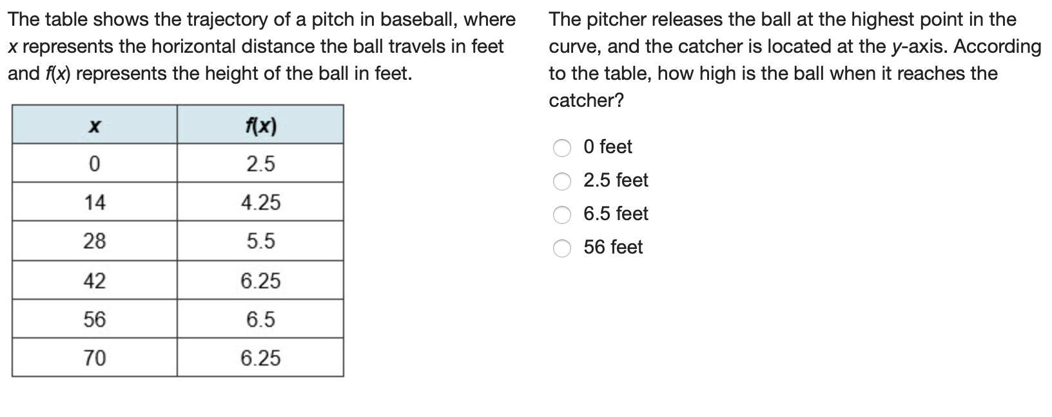This screenshot has width=1052, height=417.
Task: Click the question paragraph about the catcher
Action: click(x=794, y=60)
